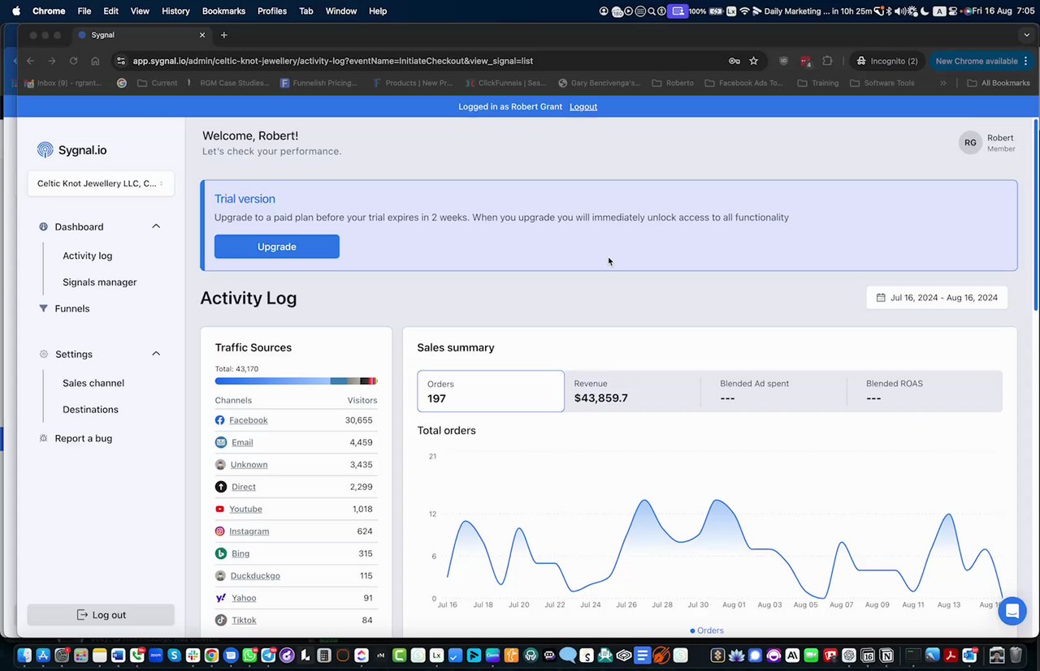Open Destinations settings
Image resolution: width=1040 pixels, height=671 pixels.
pyautogui.click(x=90, y=410)
